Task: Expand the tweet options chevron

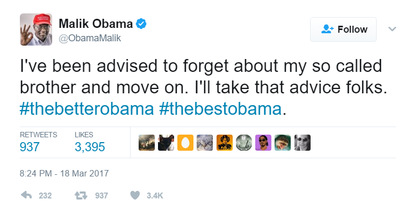Action: coord(392,28)
